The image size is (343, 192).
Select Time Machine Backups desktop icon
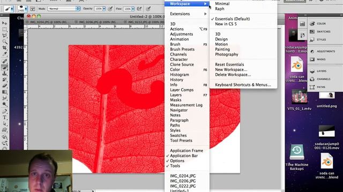click(297, 157)
